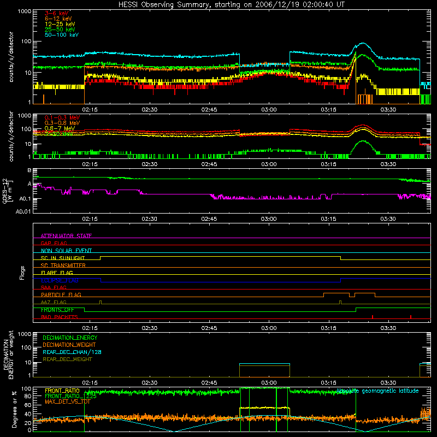Select the 0.1-0.3 MeV legend label

62,117
